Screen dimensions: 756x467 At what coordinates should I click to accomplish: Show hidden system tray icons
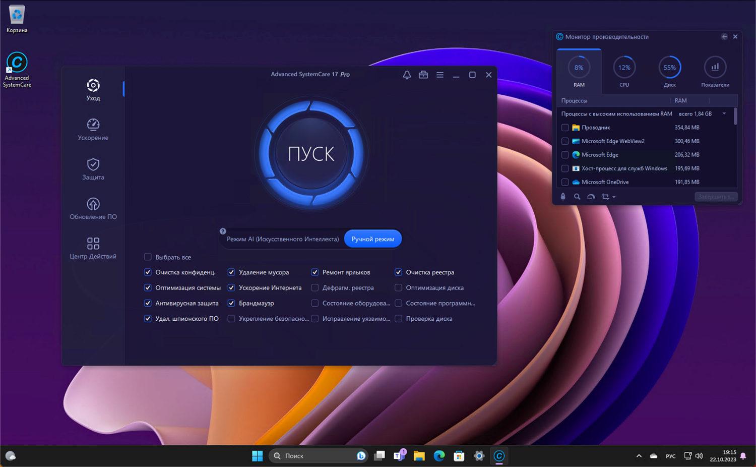(x=639, y=456)
